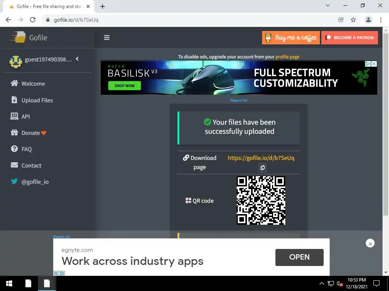Open a new tab
The height and width of the screenshot is (291, 389).
[x=103, y=6]
